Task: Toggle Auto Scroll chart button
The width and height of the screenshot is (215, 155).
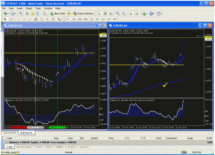Action: (131, 13)
